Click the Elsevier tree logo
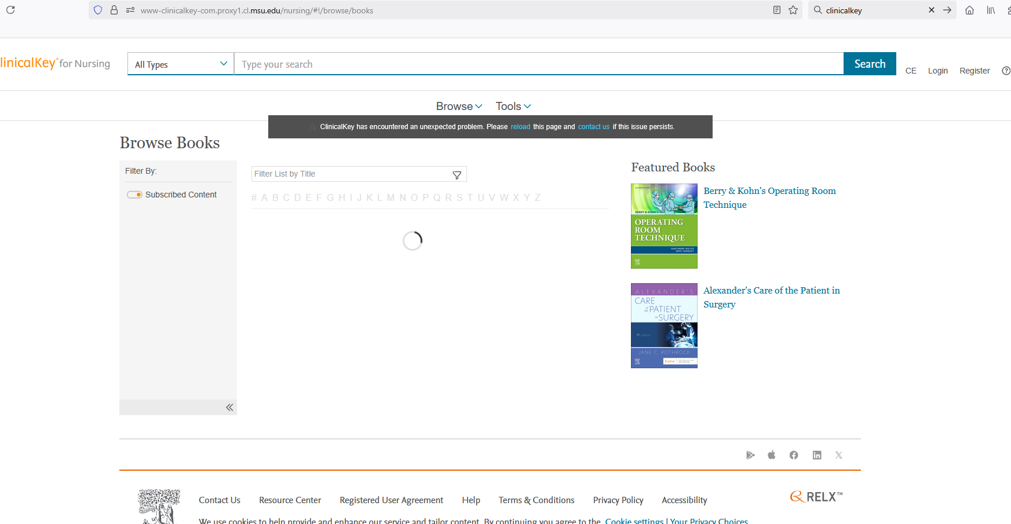 [159, 507]
